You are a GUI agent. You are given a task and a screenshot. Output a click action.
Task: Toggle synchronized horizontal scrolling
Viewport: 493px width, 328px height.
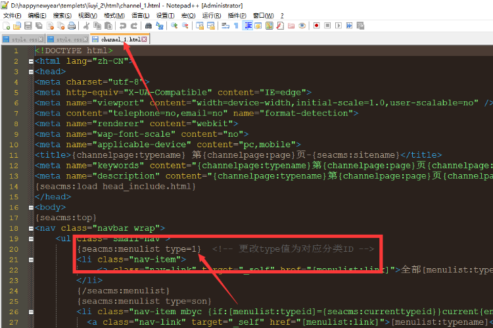click(210, 26)
